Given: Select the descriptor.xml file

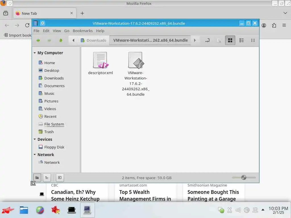Looking at the screenshot, I should [100, 63].
